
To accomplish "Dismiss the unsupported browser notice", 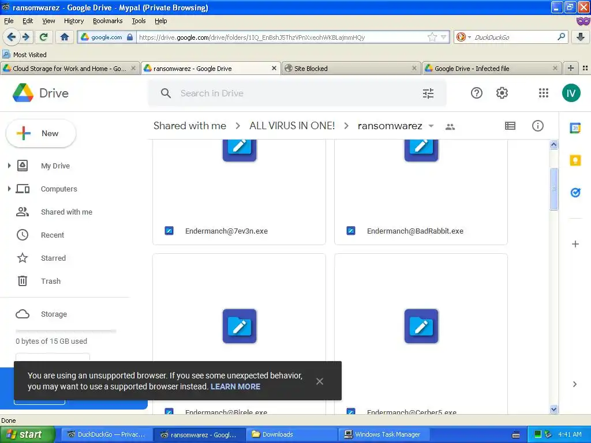I will pyautogui.click(x=320, y=381).
